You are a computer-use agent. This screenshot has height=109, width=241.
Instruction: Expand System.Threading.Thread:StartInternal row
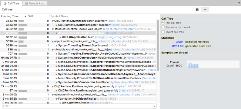pyautogui.click(x=57, y=46)
